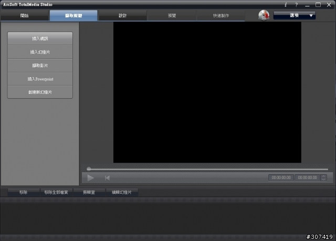Switch to the 快速製作 tab
This screenshot has width=336, height=241.
[220, 15]
